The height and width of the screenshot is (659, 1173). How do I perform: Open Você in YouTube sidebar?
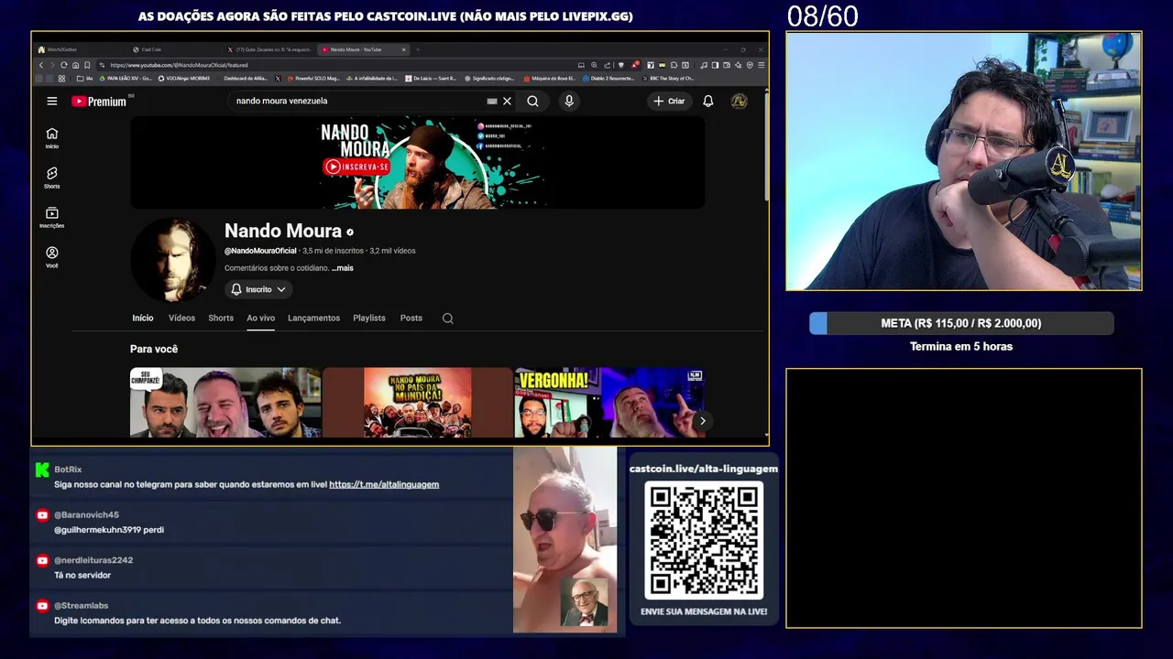point(52,258)
